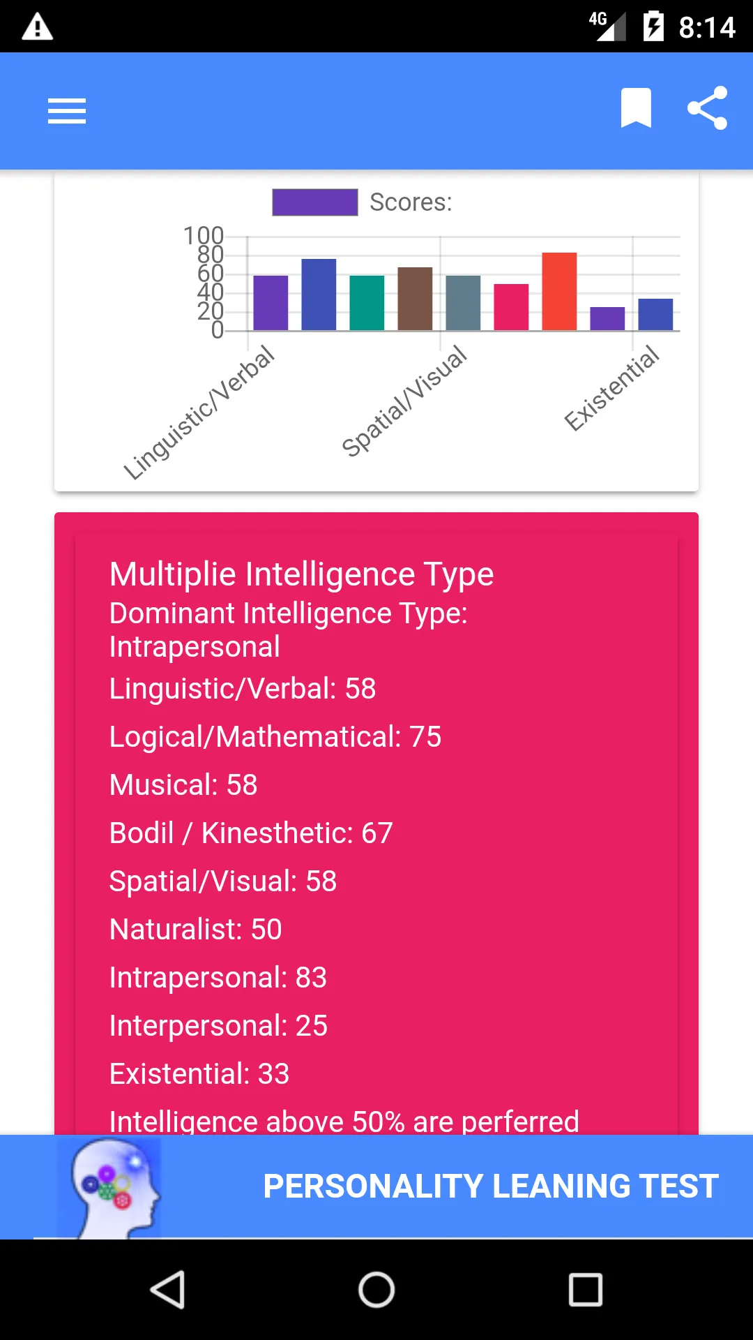This screenshot has width=753, height=1340.
Task: Tap the teal Musical chart bar
Action: (367, 303)
